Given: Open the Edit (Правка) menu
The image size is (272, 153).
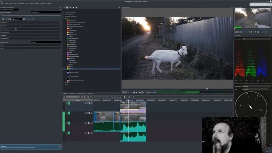Looking at the screenshot, I should pyautogui.click(x=7, y=3).
